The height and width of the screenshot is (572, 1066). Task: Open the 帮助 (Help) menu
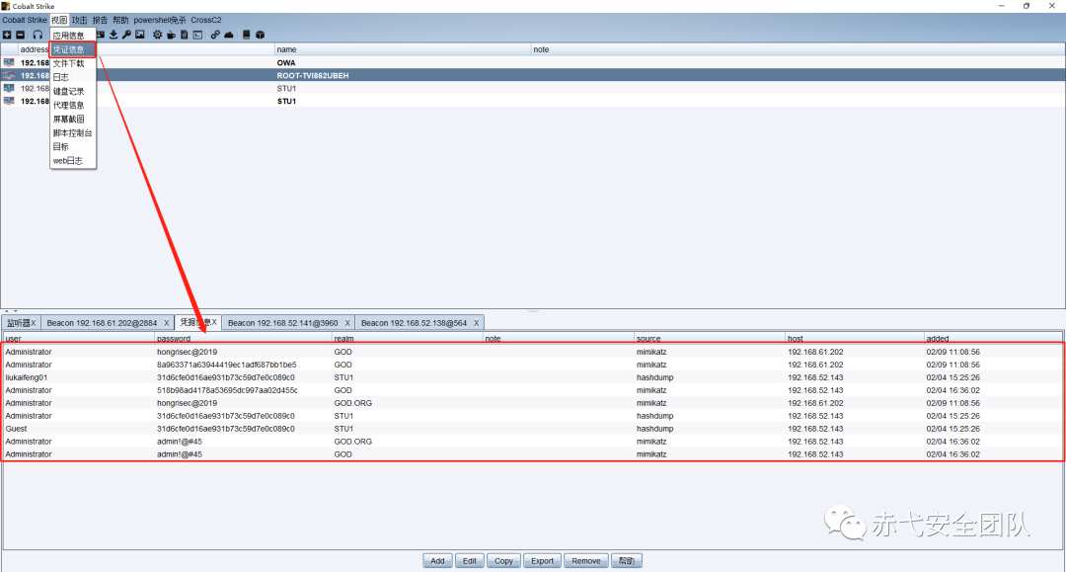[120, 20]
